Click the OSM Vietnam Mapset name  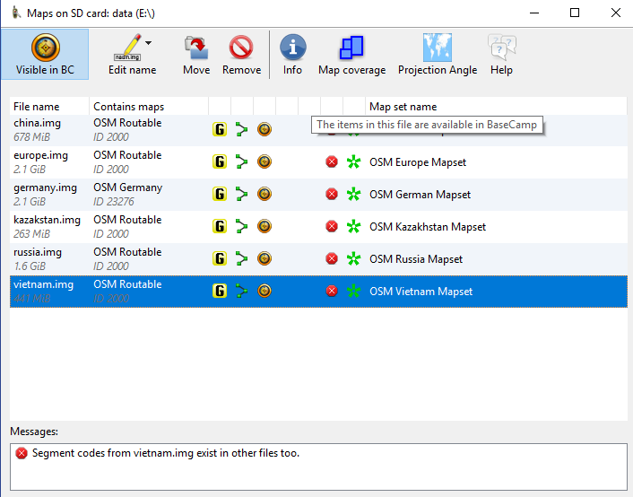[421, 292]
